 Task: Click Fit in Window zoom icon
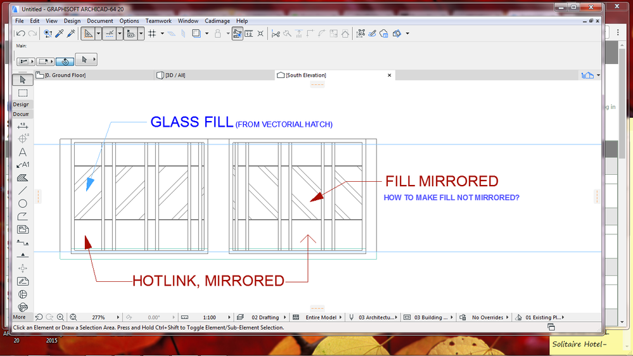tap(73, 317)
